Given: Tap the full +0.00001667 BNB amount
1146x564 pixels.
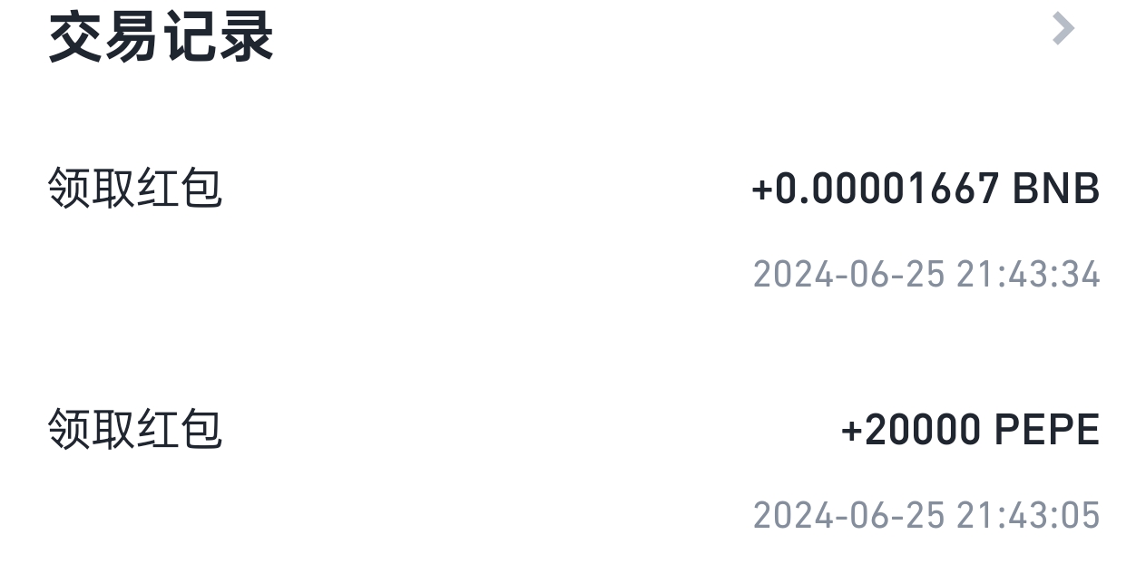Looking at the screenshot, I should [926, 190].
